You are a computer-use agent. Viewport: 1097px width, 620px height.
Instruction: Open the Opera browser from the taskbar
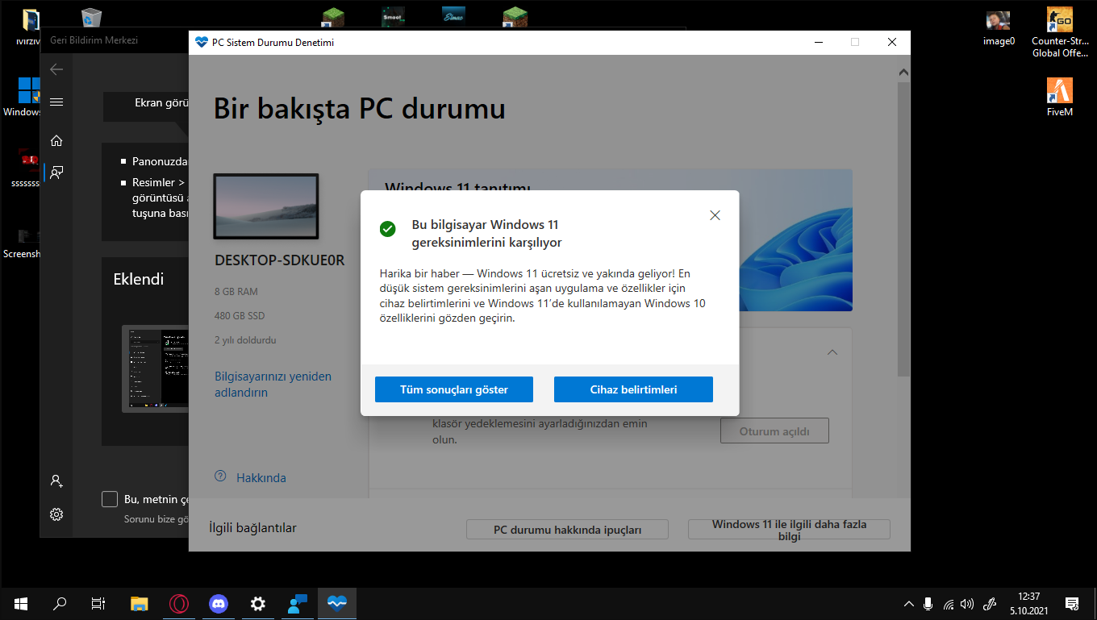(x=179, y=603)
